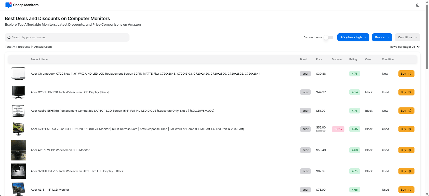Open the Acer Chromebook C720 screen thumbnail
The height and width of the screenshot is (196, 429).
(x=18, y=74)
